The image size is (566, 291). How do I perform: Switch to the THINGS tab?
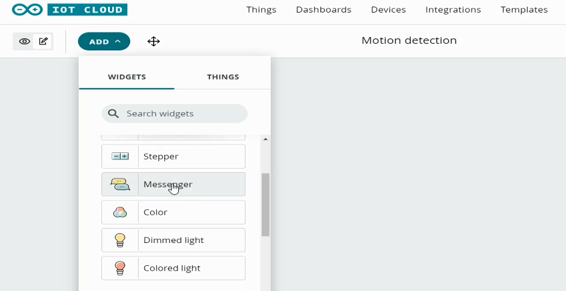tap(223, 77)
